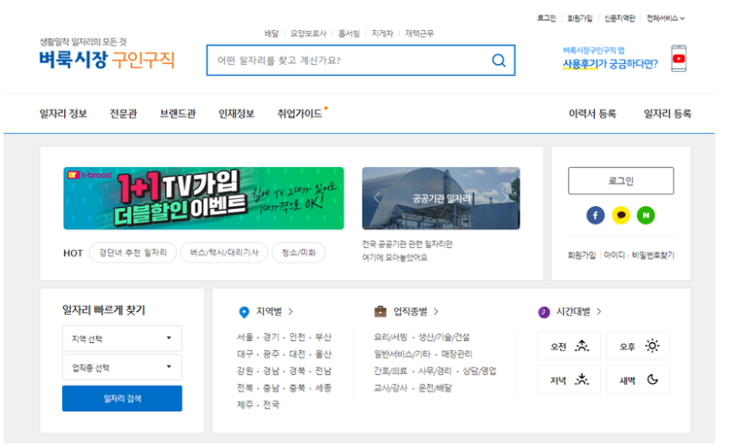Screen dimensions: 731x447
Task: Open 신문지역판 link
Action: tap(620, 18)
